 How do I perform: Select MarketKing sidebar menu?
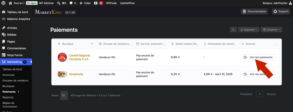[16, 62]
